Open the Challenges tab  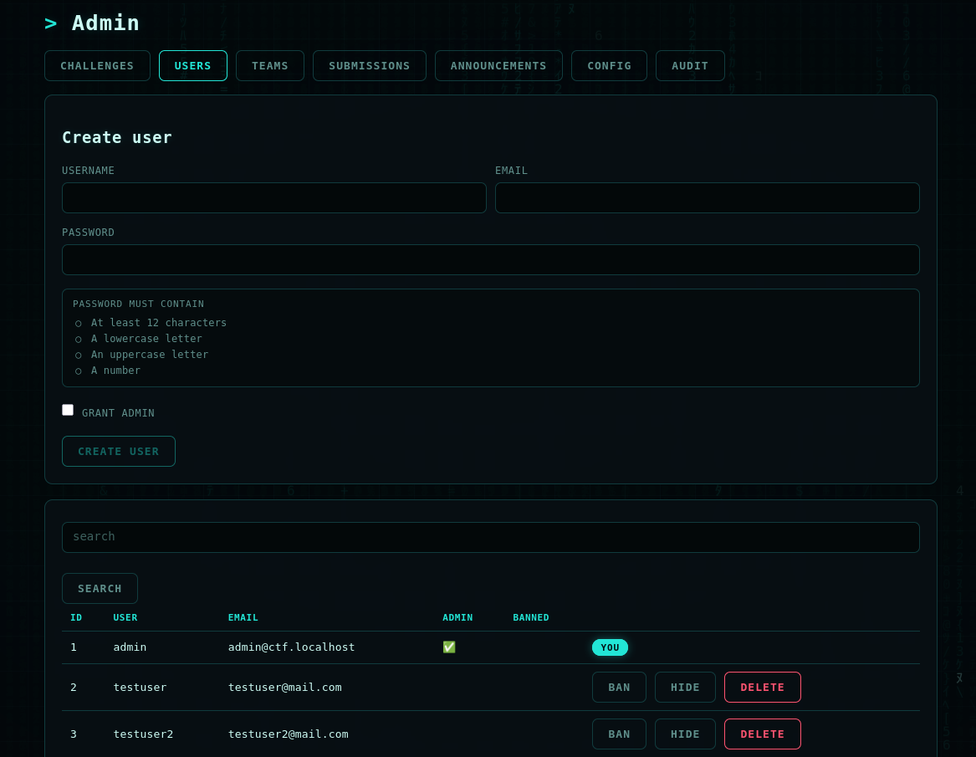pyautogui.click(x=97, y=66)
